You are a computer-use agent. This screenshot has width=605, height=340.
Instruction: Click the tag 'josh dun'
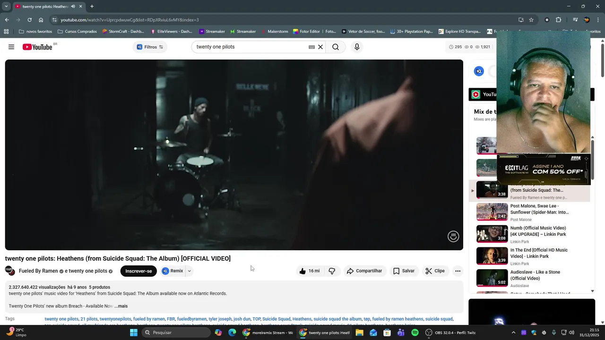pyautogui.click(x=242, y=319)
